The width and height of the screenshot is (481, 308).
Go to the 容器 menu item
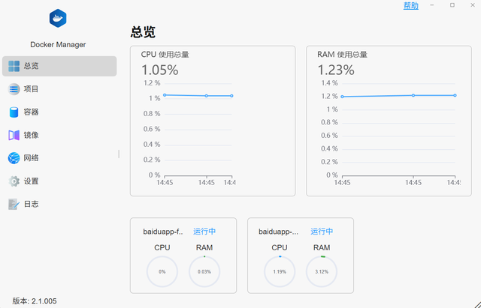coord(32,112)
